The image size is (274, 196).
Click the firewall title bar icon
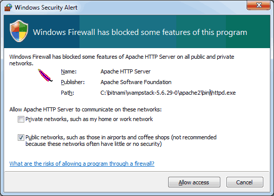click(8, 7)
